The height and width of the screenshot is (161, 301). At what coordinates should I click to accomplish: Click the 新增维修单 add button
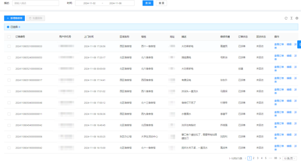point(14,18)
